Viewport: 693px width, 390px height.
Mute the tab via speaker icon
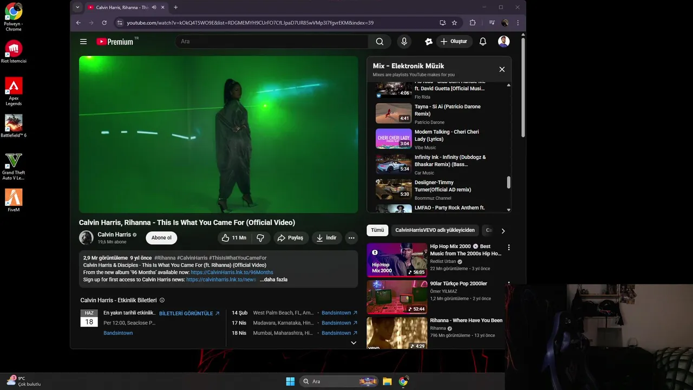point(154,8)
